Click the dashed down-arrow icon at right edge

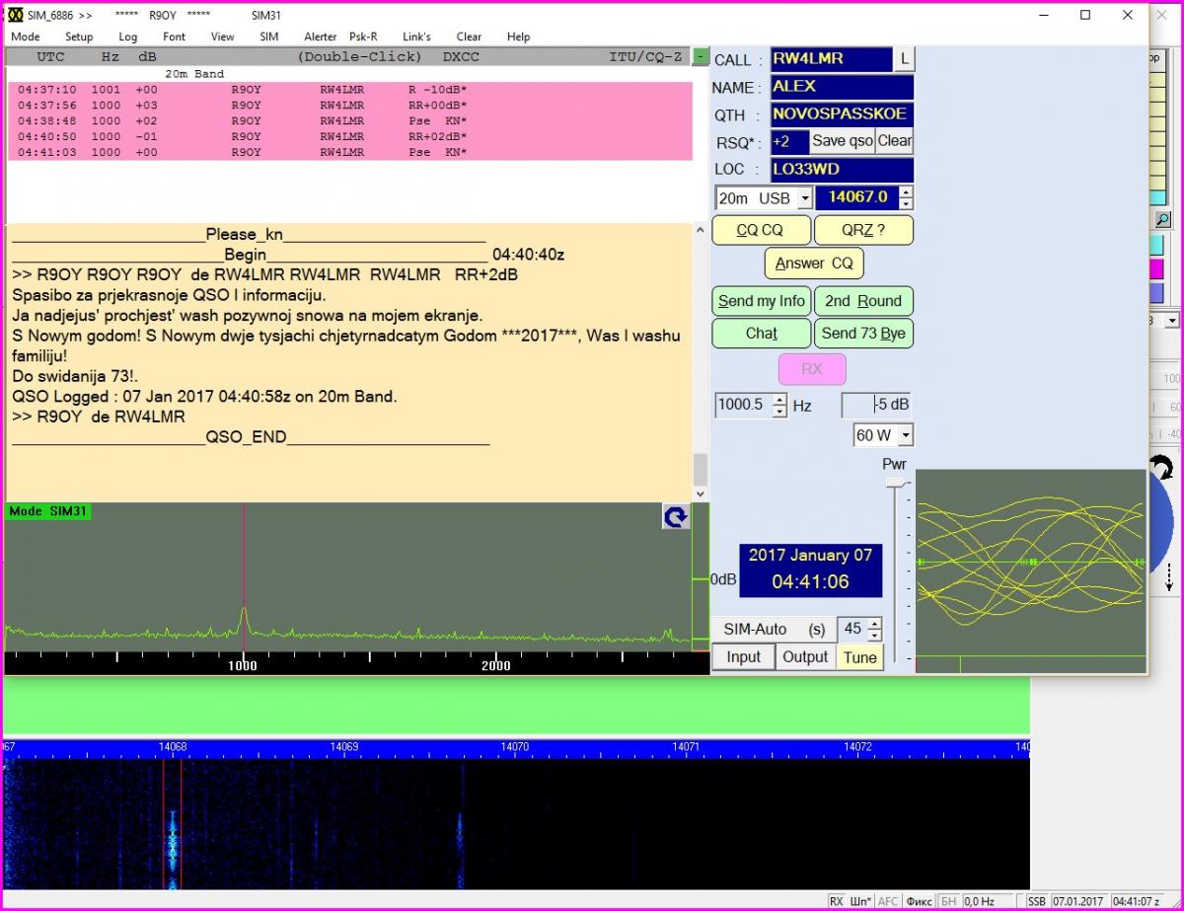[x=1168, y=574]
